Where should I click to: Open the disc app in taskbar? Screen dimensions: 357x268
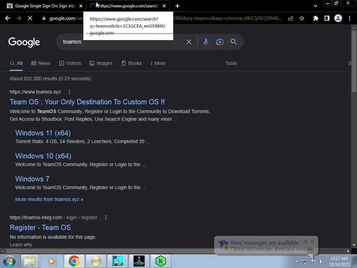tap(96, 261)
